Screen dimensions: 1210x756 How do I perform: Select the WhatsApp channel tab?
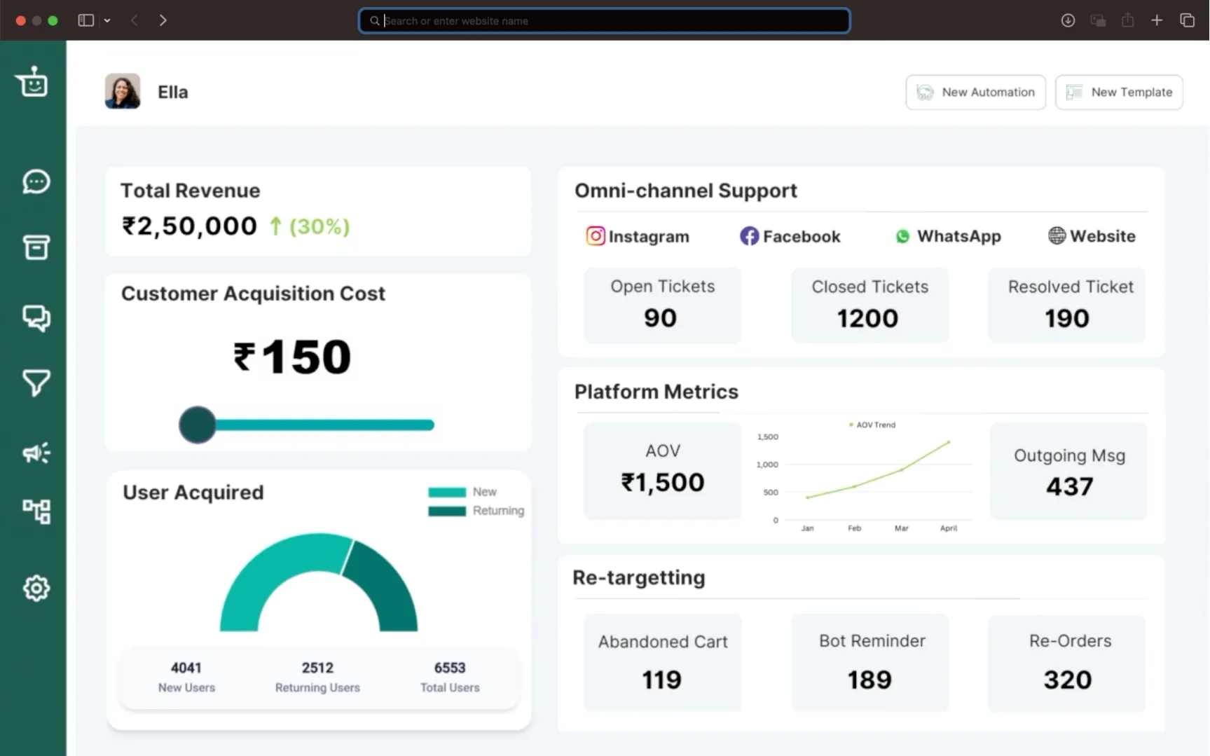click(x=948, y=236)
